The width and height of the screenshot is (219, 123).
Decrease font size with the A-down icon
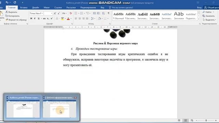tap(59, 13)
